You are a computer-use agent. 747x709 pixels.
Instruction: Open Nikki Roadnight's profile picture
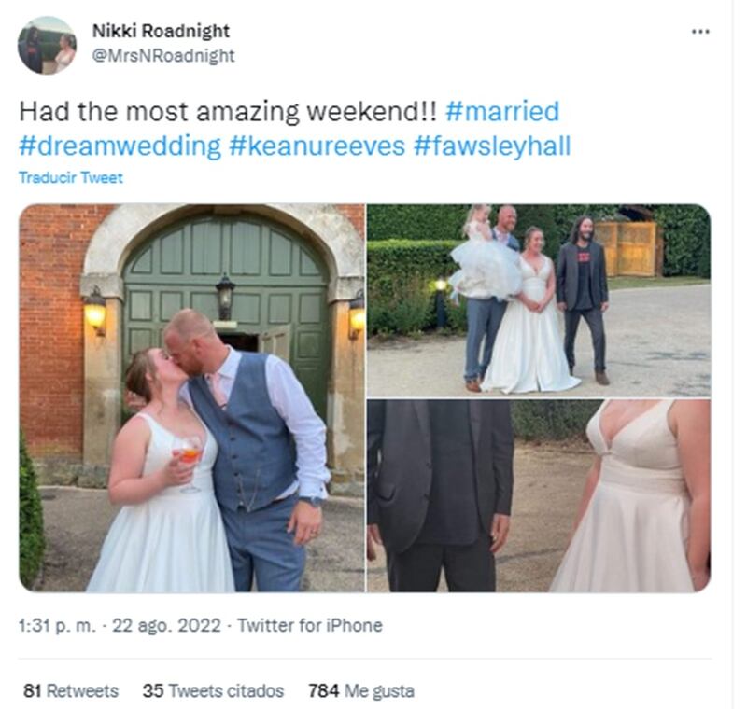pyautogui.click(x=47, y=45)
